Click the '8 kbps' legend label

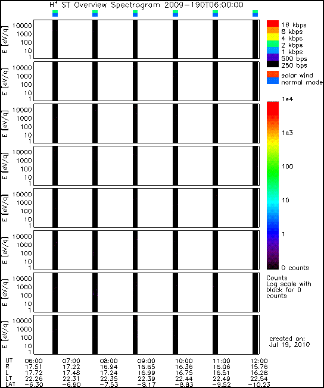click(x=292, y=32)
